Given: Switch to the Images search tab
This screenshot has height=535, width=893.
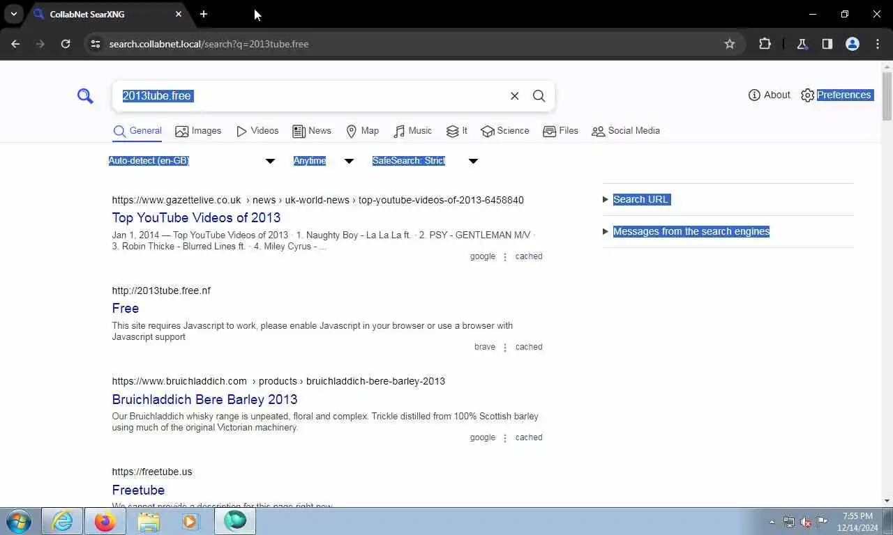Looking at the screenshot, I should (x=198, y=131).
